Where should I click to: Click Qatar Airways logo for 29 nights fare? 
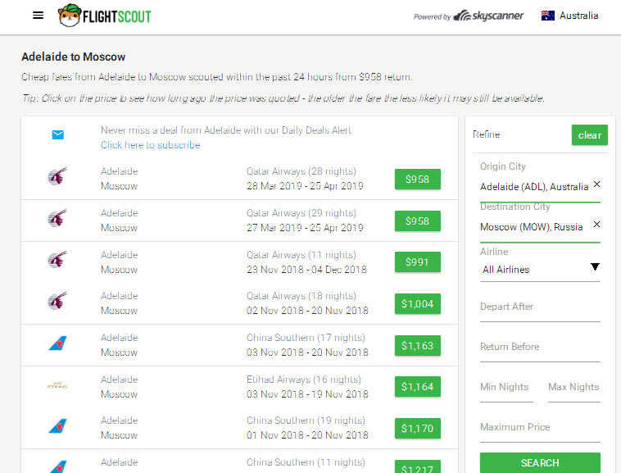pos(57,218)
